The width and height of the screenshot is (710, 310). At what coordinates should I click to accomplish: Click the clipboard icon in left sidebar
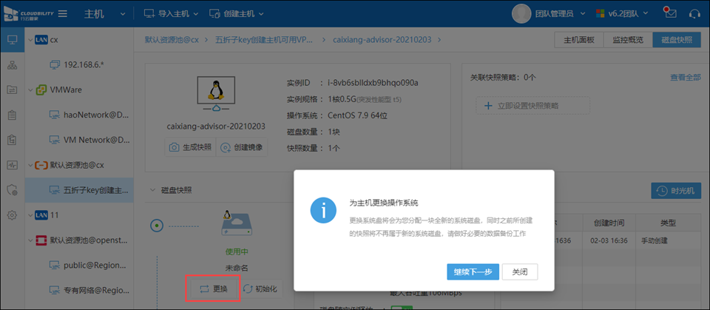[x=12, y=115]
